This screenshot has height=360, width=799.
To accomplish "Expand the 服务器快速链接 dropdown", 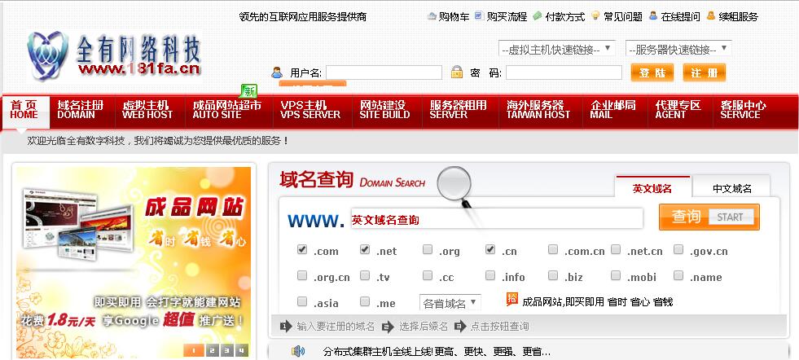I will pos(678,49).
